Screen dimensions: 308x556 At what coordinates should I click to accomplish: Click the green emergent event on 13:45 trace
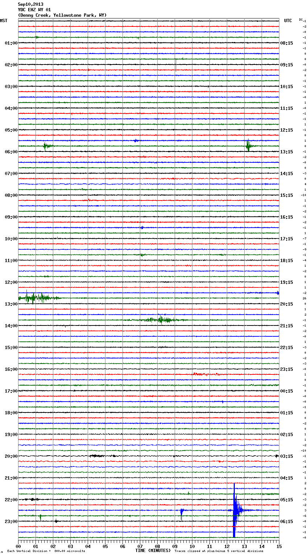point(161,320)
